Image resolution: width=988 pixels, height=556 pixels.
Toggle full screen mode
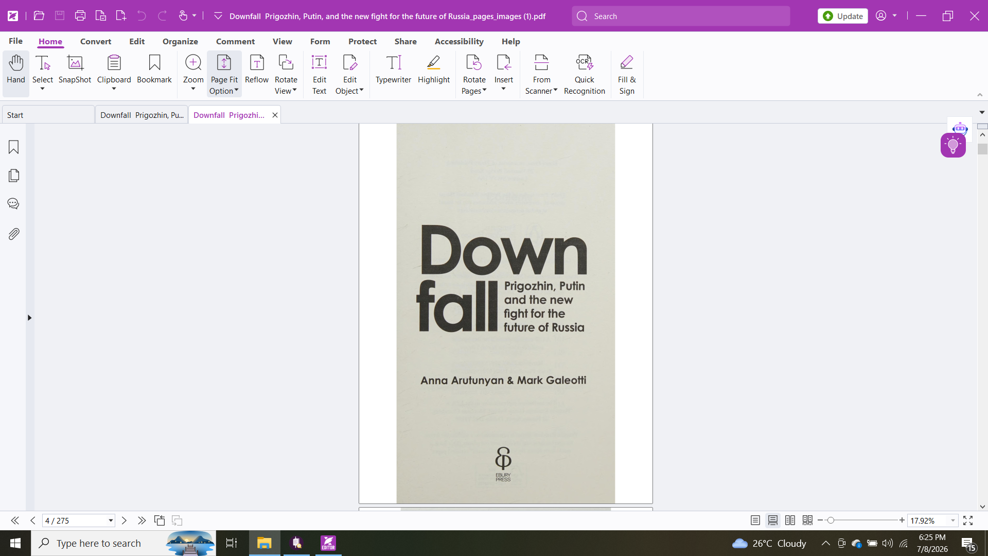(x=968, y=520)
